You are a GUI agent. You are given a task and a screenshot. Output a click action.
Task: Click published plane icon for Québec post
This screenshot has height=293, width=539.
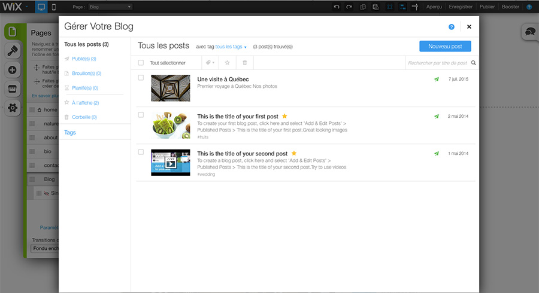click(436, 80)
